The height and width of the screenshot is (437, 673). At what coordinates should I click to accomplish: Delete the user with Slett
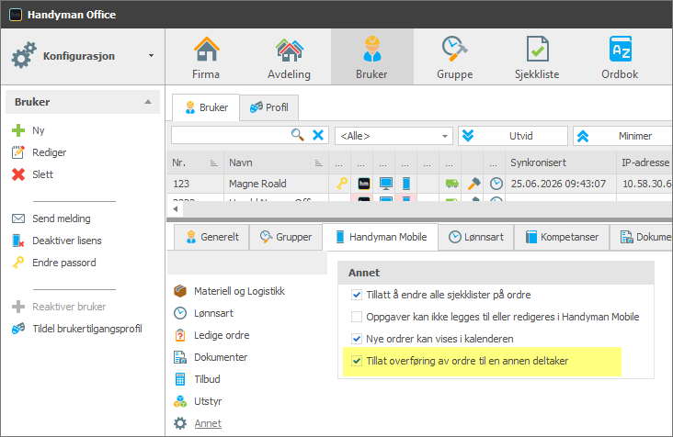coord(32,174)
